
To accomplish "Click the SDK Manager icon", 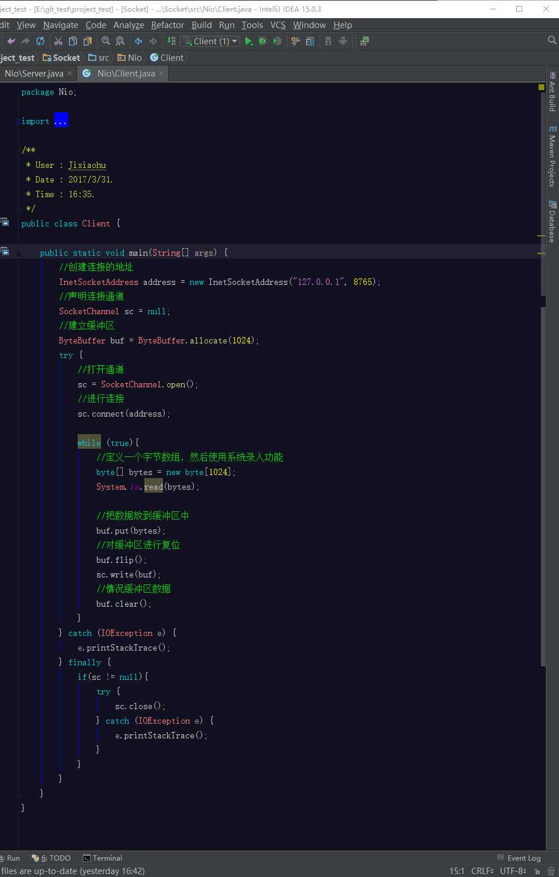I will click(x=328, y=41).
